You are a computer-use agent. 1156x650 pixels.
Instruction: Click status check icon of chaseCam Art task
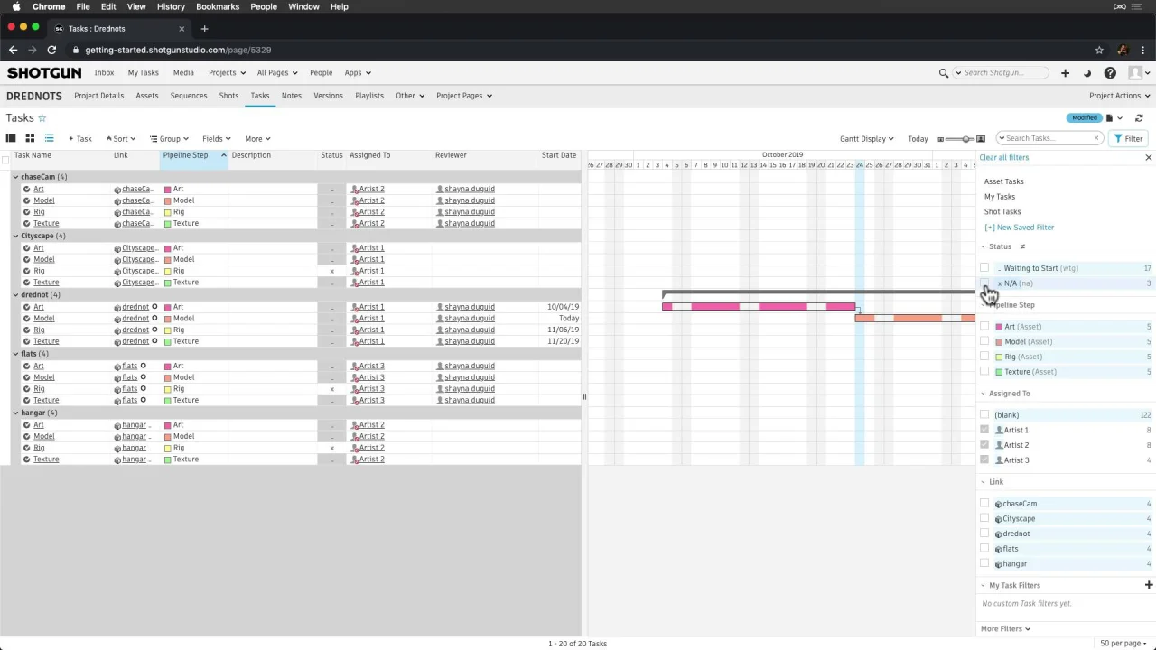point(27,189)
